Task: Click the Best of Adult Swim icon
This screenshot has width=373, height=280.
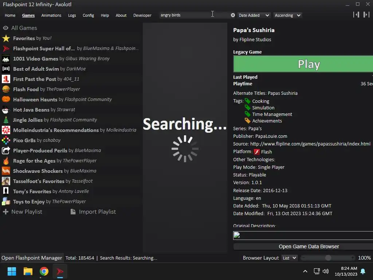Action: coord(6,69)
